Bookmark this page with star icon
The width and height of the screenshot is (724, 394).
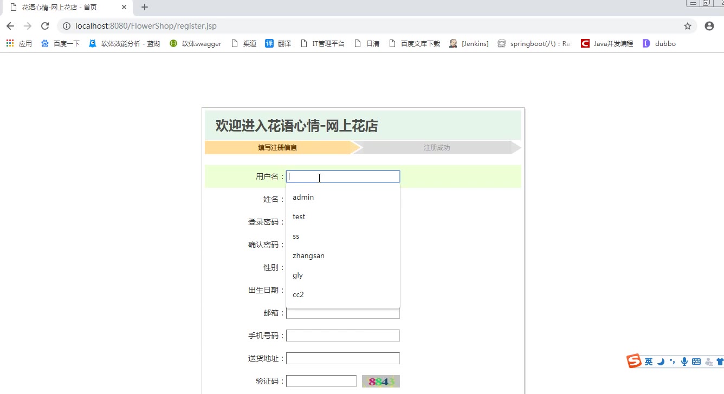(x=688, y=26)
